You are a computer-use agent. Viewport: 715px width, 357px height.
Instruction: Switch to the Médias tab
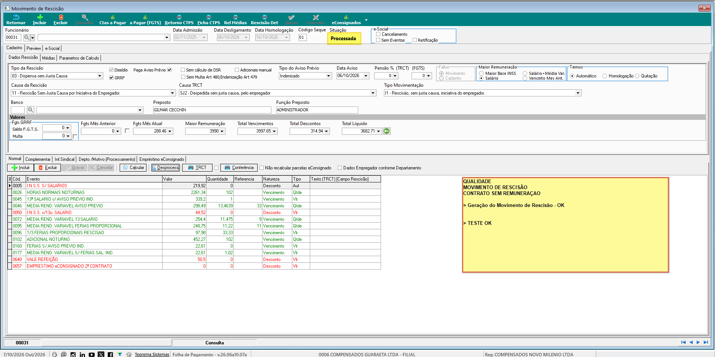point(48,58)
